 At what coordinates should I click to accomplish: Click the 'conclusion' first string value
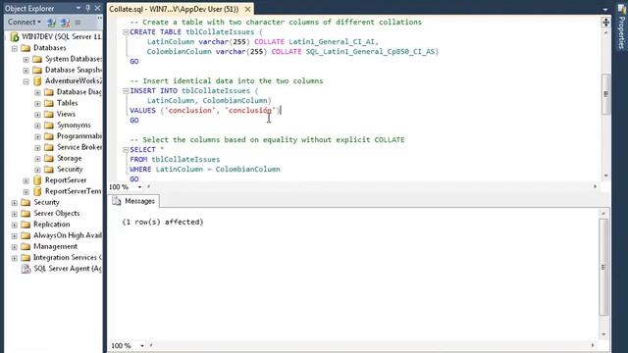[x=189, y=111]
